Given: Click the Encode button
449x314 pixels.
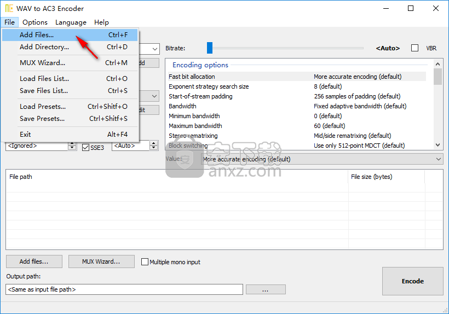Looking at the screenshot, I should tap(413, 281).
